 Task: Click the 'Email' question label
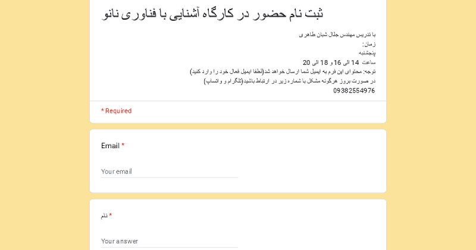click(110, 146)
